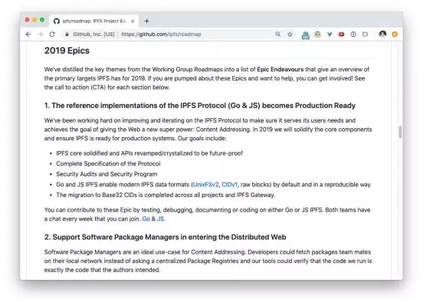The image size is (433, 299).
Task: Open the tan box extension icon
Action: click(x=317, y=34)
